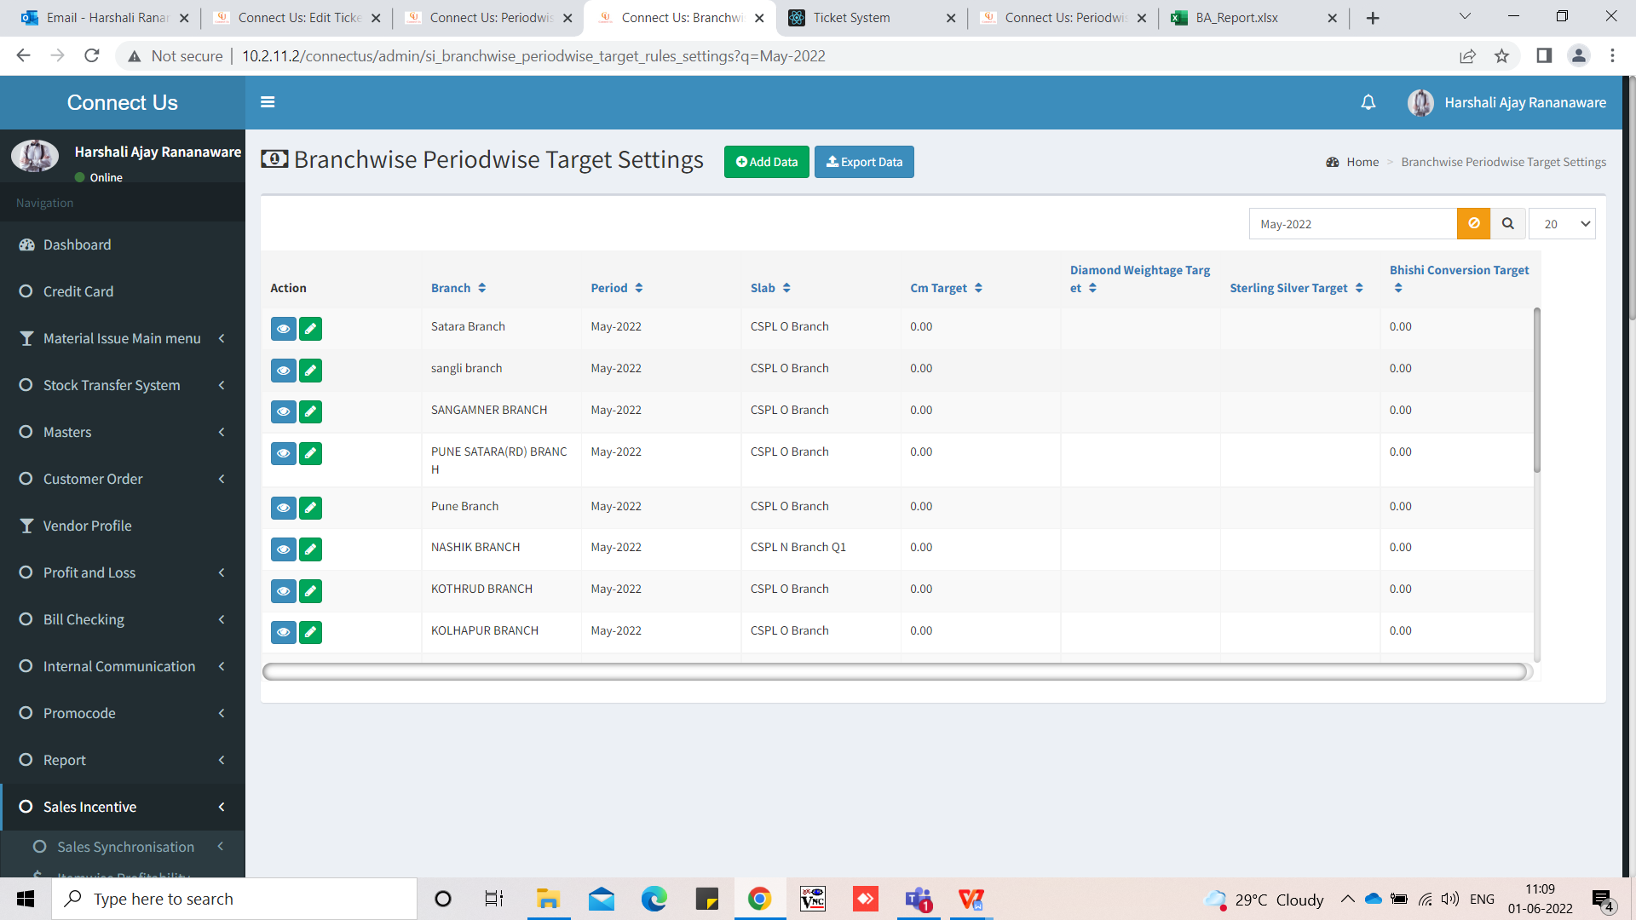Sort by Sterling Silver Target column
Viewport: 1636px width, 920px height.
tap(1296, 288)
